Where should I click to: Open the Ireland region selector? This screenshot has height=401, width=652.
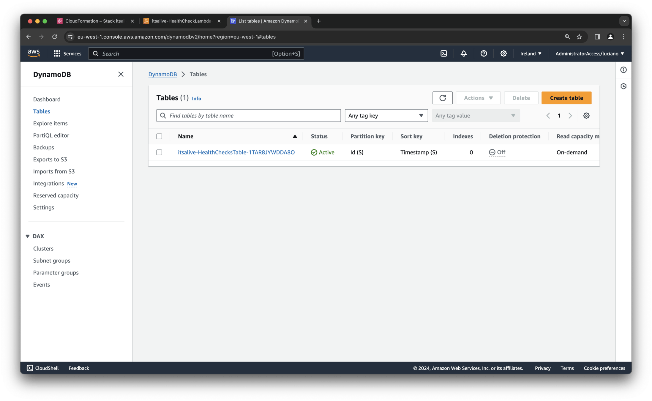531,53
